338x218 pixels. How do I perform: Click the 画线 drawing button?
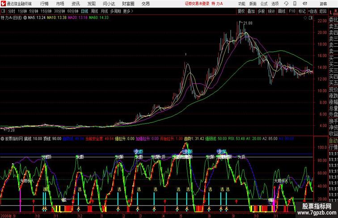click(282, 11)
